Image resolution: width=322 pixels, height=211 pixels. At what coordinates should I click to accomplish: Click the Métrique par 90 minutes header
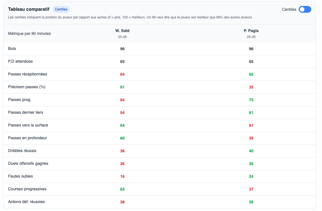point(30,33)
